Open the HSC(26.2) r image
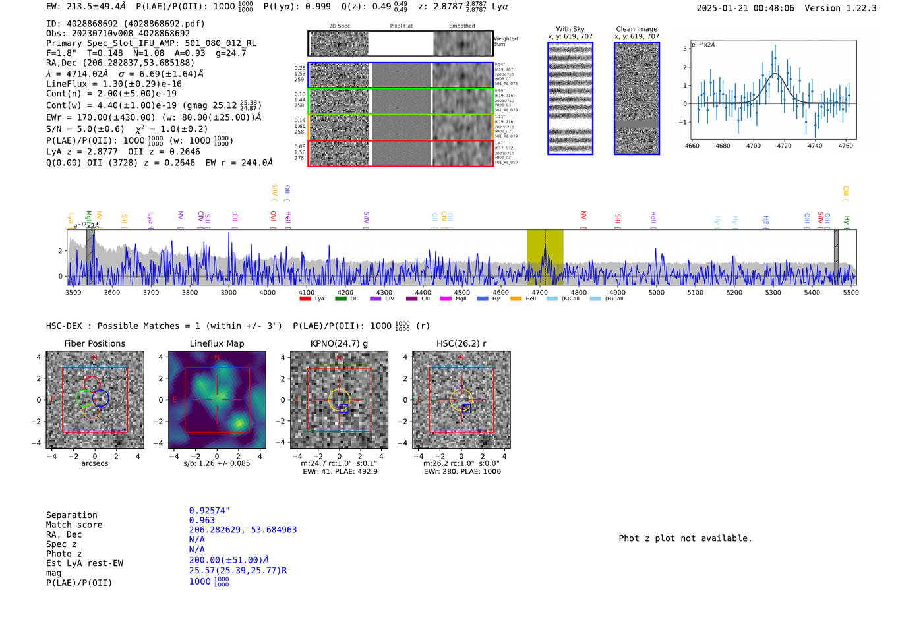923x628 pixels. [461, 400]
